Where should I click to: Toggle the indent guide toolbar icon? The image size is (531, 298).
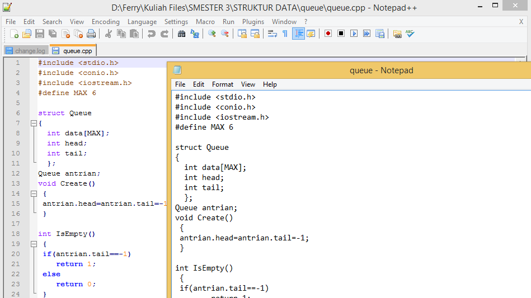click(298, 34)
